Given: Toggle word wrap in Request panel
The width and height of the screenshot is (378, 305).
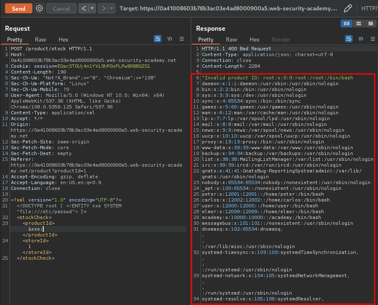Looking at the screenshot, I should tap(158, 39).
